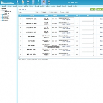Screen dimensions: 103x103
Task: Open the 模板 (Template) icon in header
Action: tap(33, 2)
